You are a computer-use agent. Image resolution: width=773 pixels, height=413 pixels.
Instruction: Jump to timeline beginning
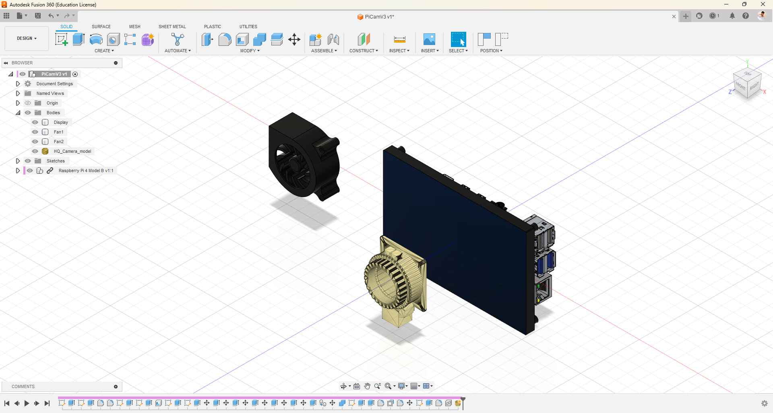[6, 403]
